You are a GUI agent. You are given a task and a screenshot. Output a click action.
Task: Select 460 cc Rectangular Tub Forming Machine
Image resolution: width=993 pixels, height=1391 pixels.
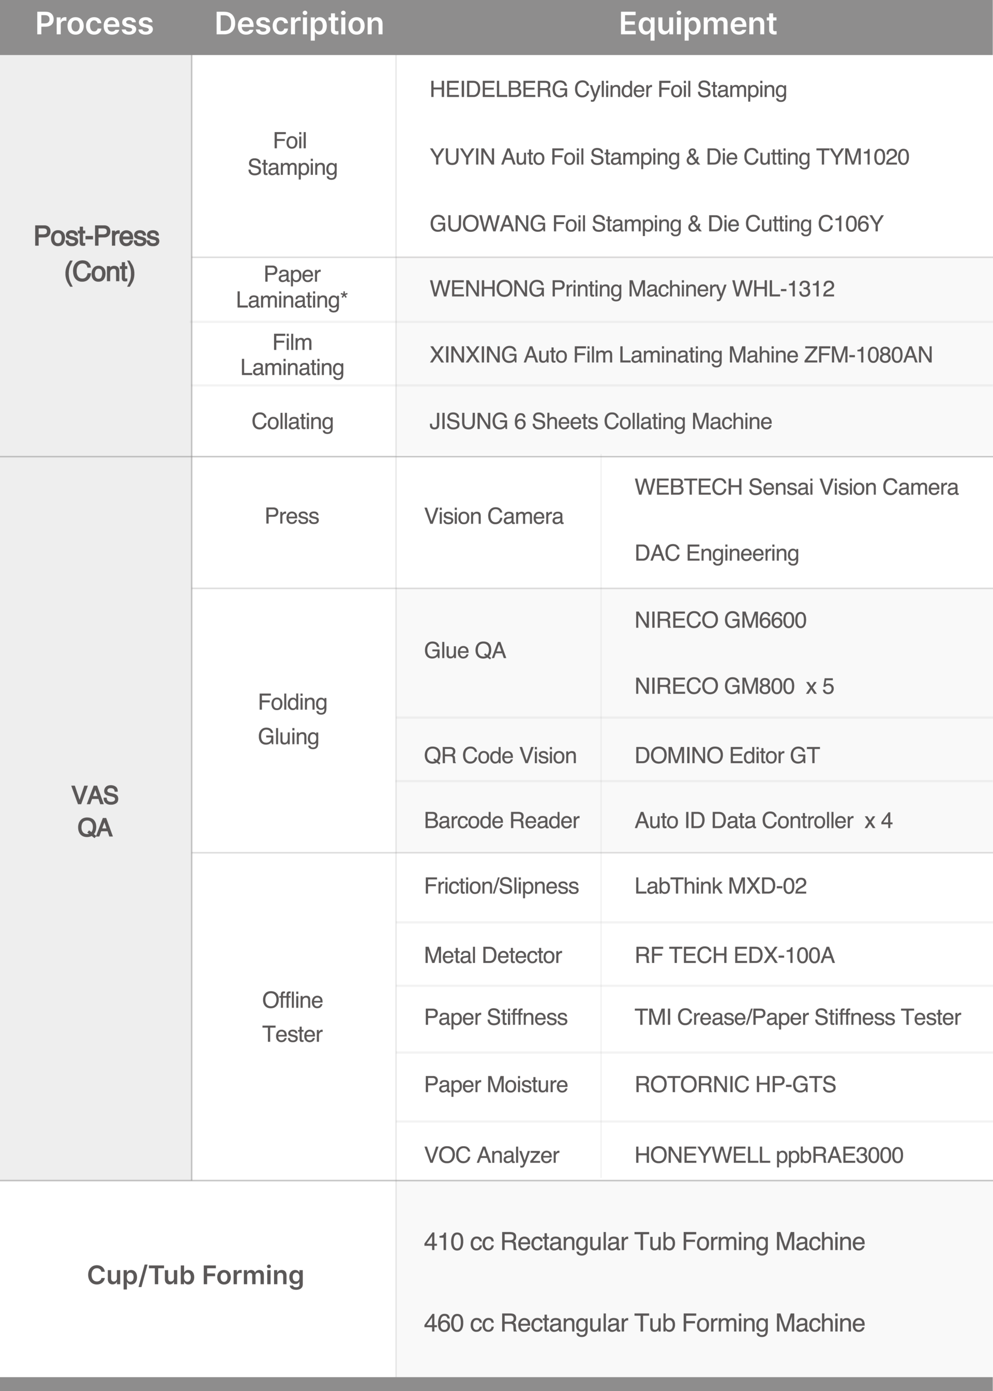tap(644, 1324)
